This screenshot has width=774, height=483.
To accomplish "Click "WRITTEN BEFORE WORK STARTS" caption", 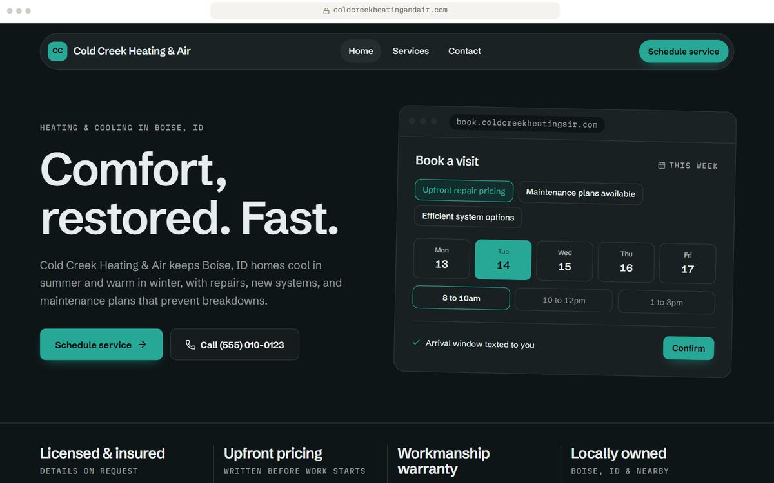I will (295, 471).
